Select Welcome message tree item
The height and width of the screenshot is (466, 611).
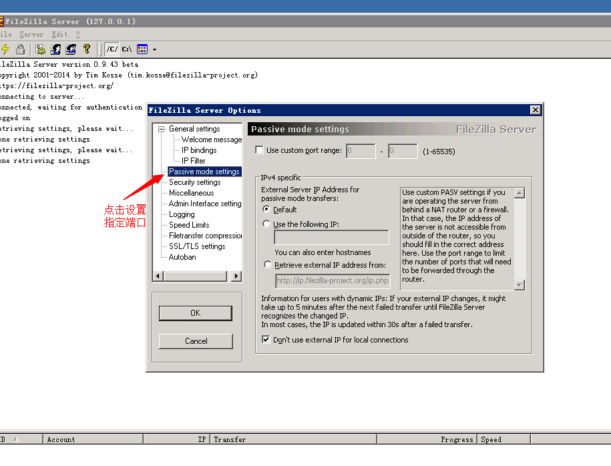pyautogui.click(x=212, y=140)
